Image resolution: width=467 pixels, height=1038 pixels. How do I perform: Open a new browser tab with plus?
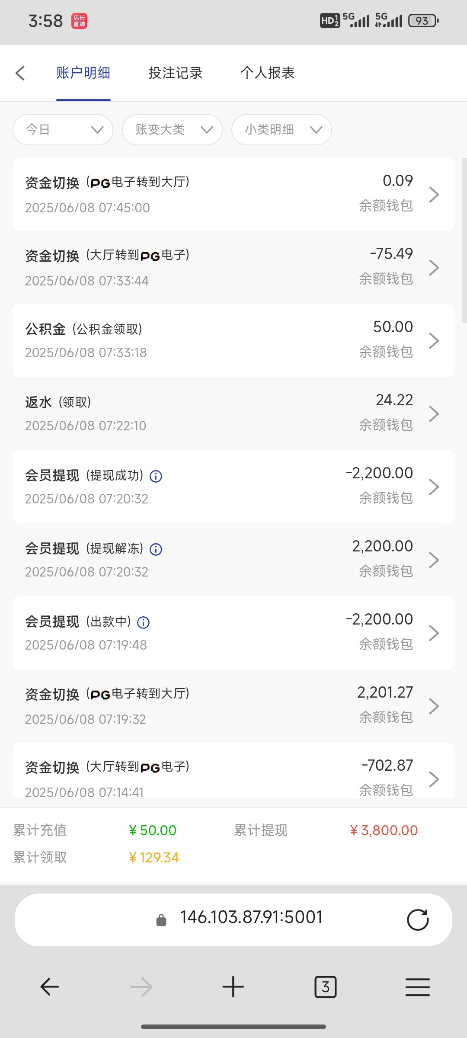point(233,987)
